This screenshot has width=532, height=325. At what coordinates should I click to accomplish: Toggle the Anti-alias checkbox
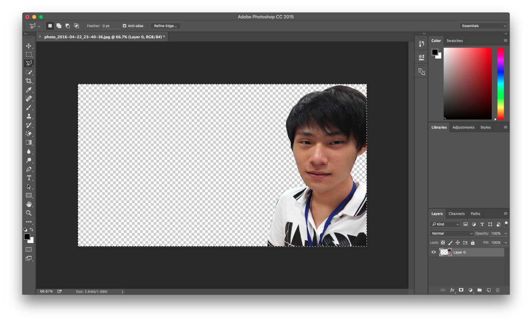tap(125, 26)
